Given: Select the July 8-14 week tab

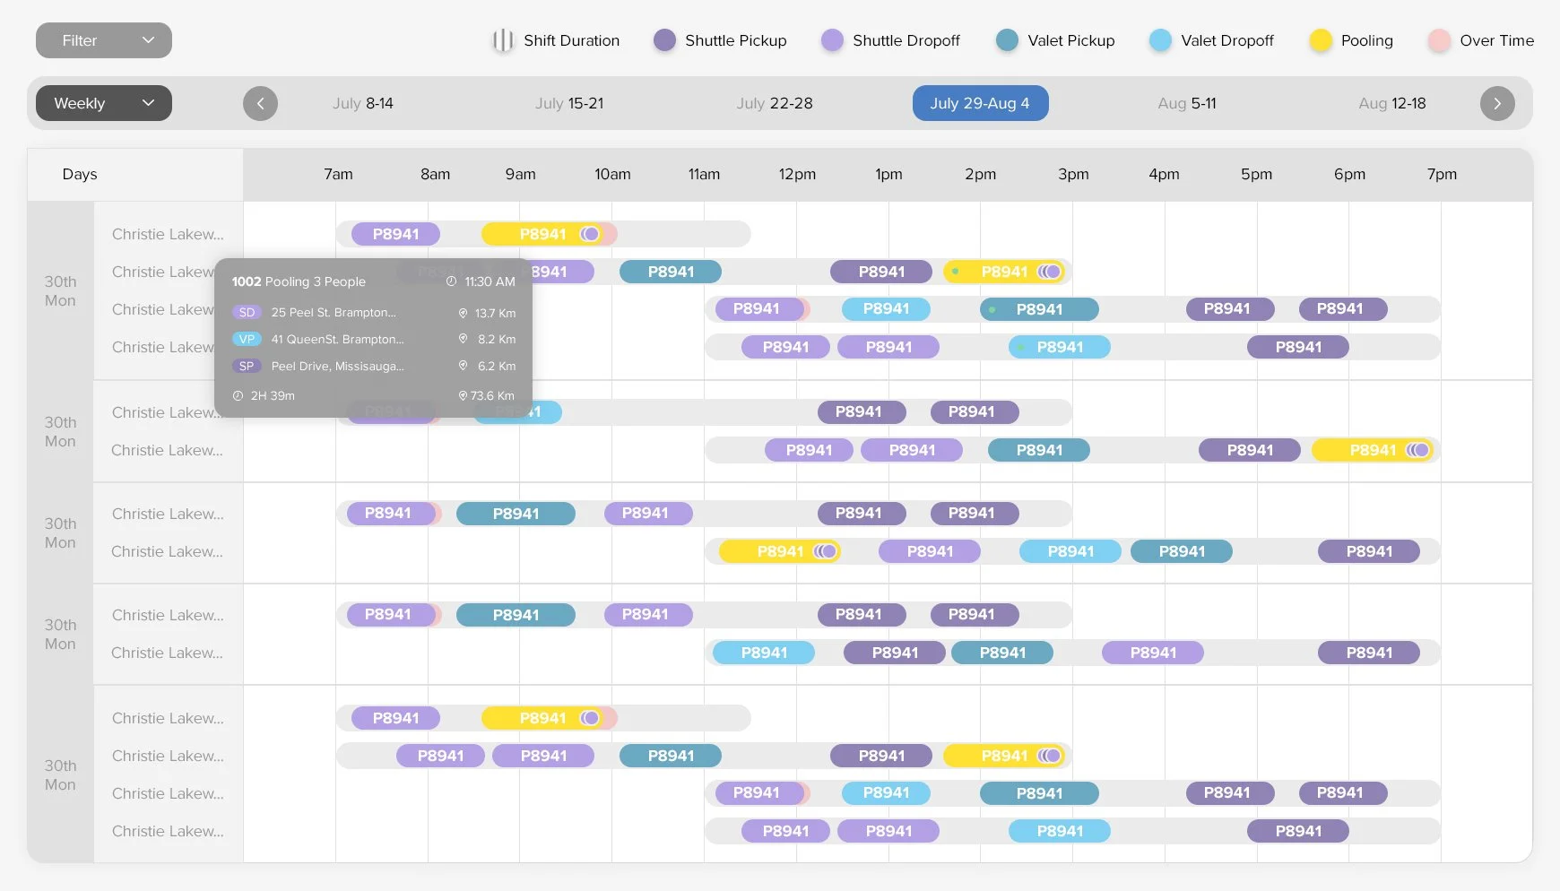Looking at the screenshot, I should pos(363,103).
